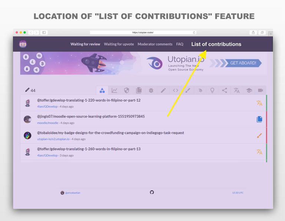Select the bug-hunting filter icon
This screenshot has height=221, width=285.
point(151,90)
